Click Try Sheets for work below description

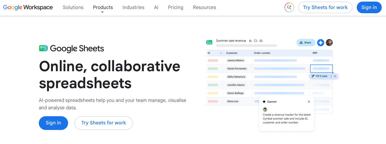(x=104, y=123)
